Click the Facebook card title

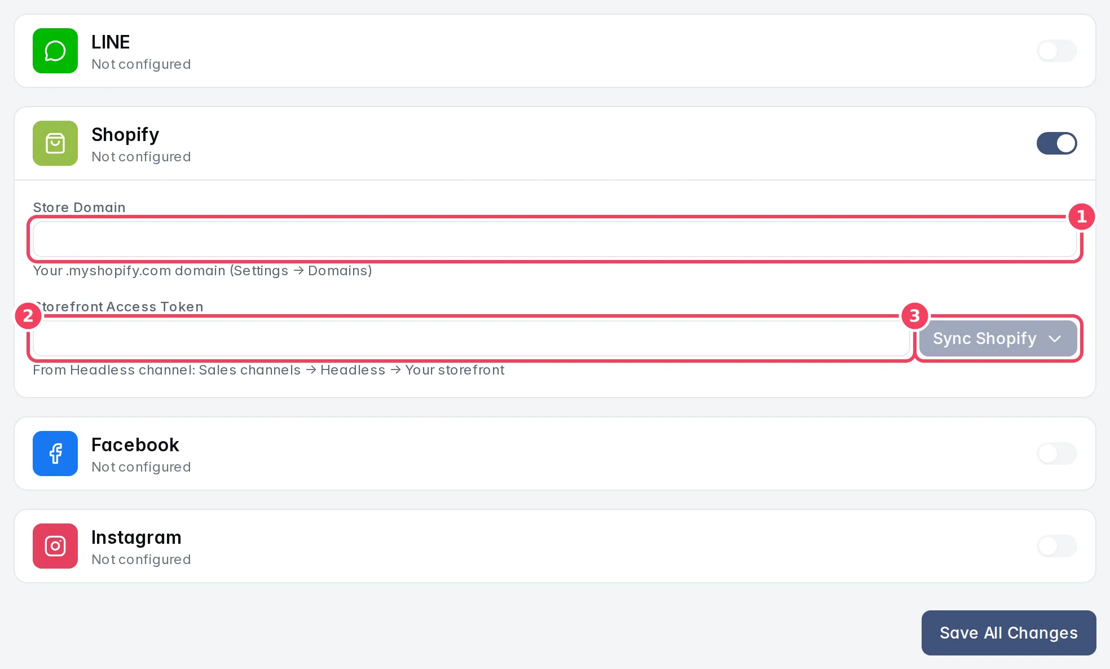tap(135, 444)
